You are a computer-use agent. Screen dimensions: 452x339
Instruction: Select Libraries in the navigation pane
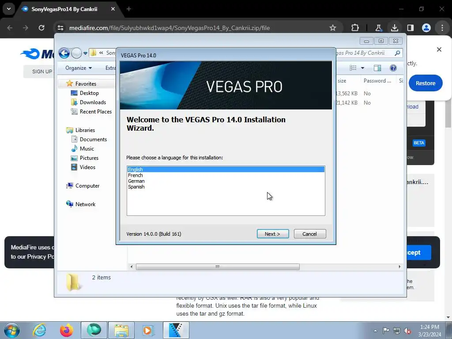(x=85, y=130)
